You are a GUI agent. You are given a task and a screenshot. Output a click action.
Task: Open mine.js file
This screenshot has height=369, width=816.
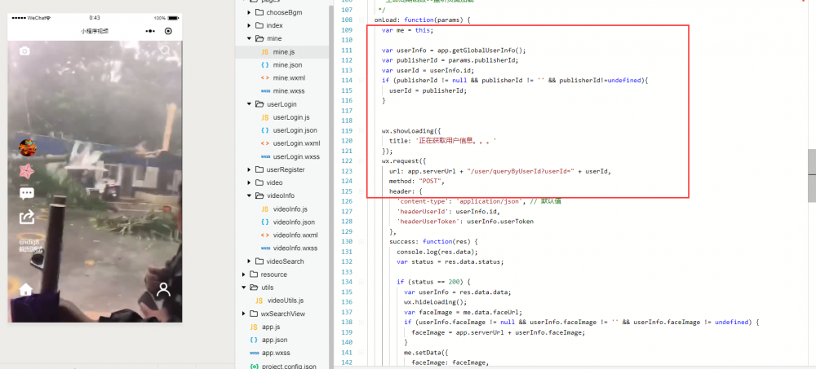pos(282,52)
